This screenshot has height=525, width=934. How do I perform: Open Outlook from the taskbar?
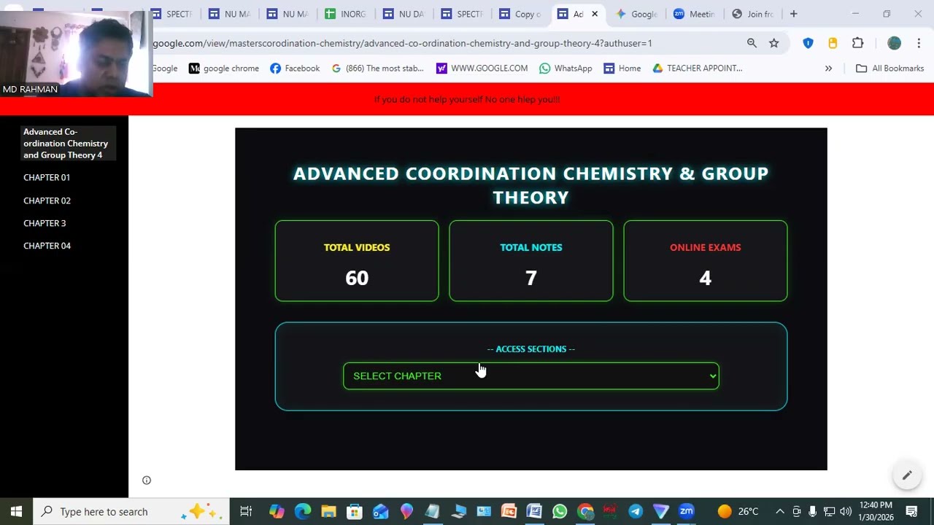(x=380, y=511)
